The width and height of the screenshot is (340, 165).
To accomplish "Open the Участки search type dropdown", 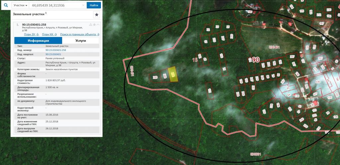I will pos(20,5).
